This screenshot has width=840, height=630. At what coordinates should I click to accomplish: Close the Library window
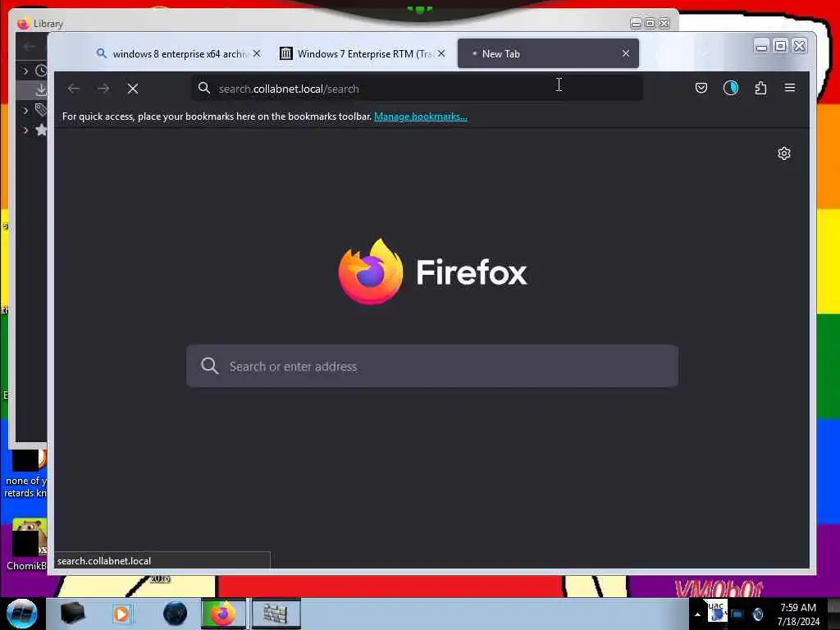click(x=664, y=24)
